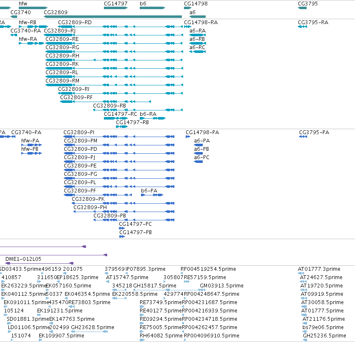Select transcript CG32809-RL

114,77
